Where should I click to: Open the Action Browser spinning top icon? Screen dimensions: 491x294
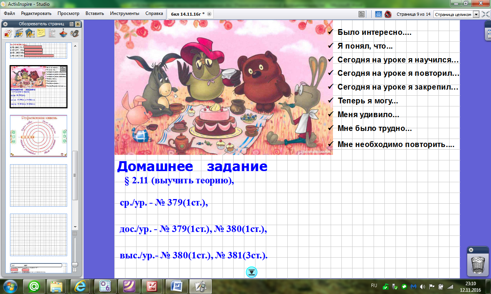pyautogui.click(x=63, y=34)
